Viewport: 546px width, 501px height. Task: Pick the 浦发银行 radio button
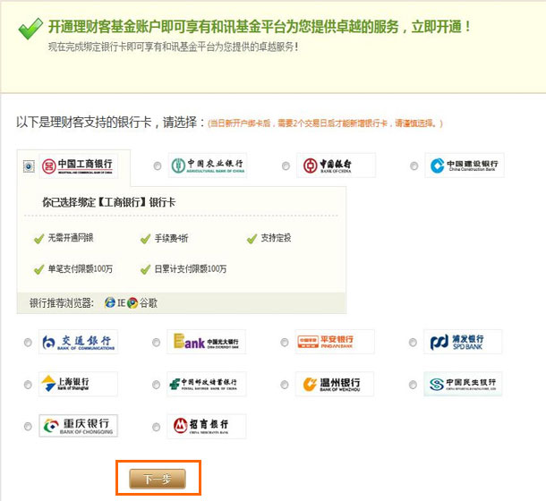coord(413,343)
